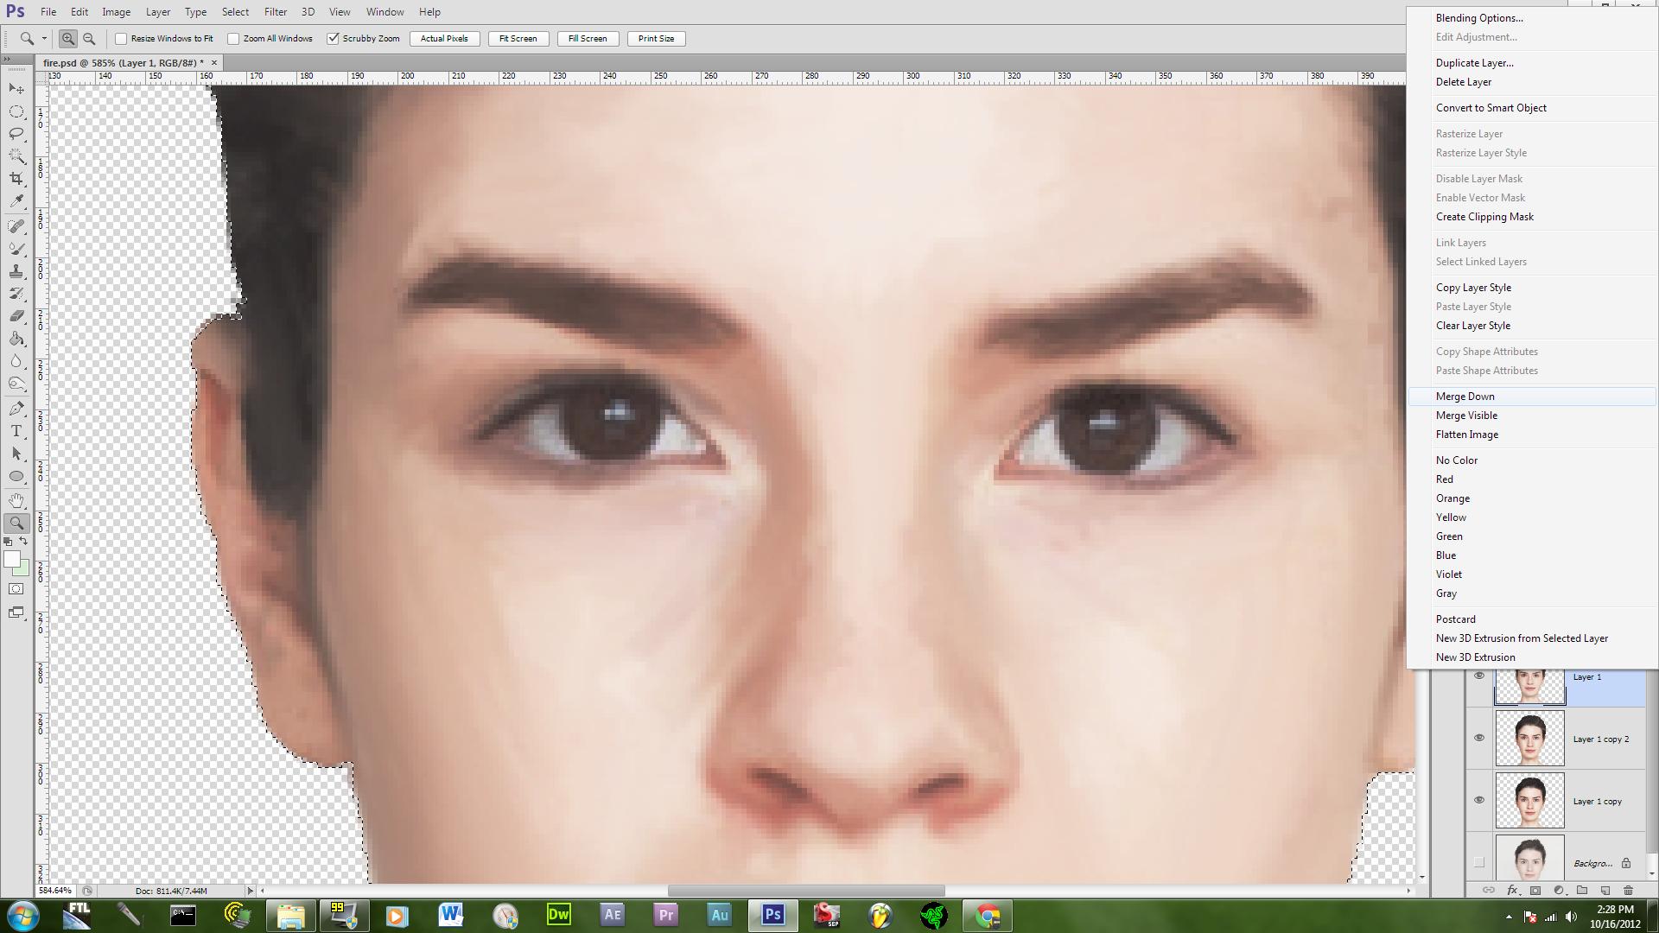The width and height of the screenshot is (1659, 933).
Task: Show the Background layer visibility box
Action: coord(1478,862)
